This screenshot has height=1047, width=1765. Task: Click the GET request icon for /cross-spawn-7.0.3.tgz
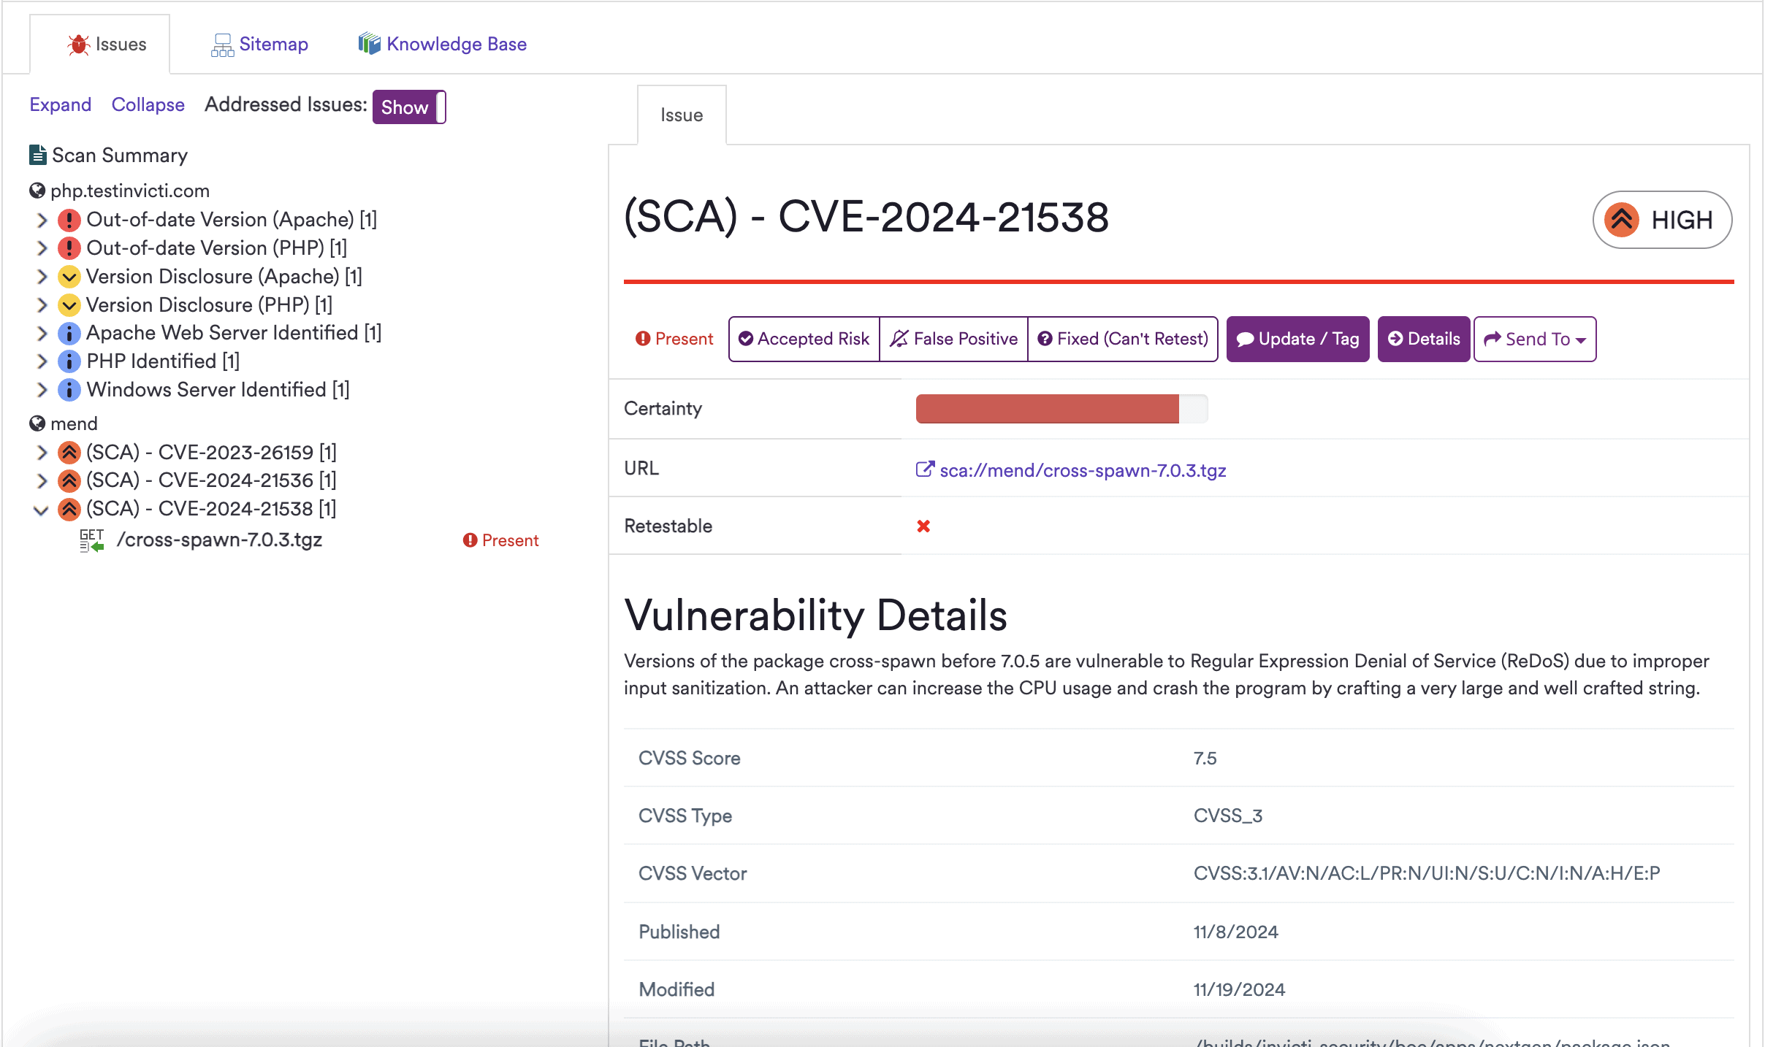[91, 539]
